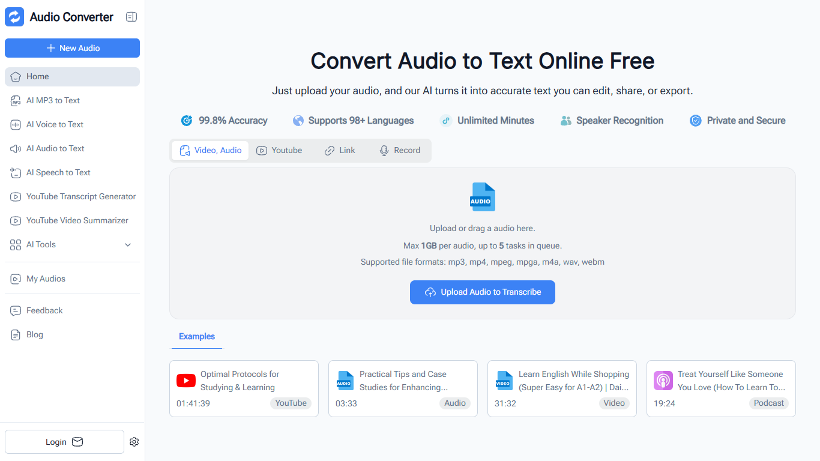
Task: Click the Audio Converter logo icon
Action: pos(14,17)
